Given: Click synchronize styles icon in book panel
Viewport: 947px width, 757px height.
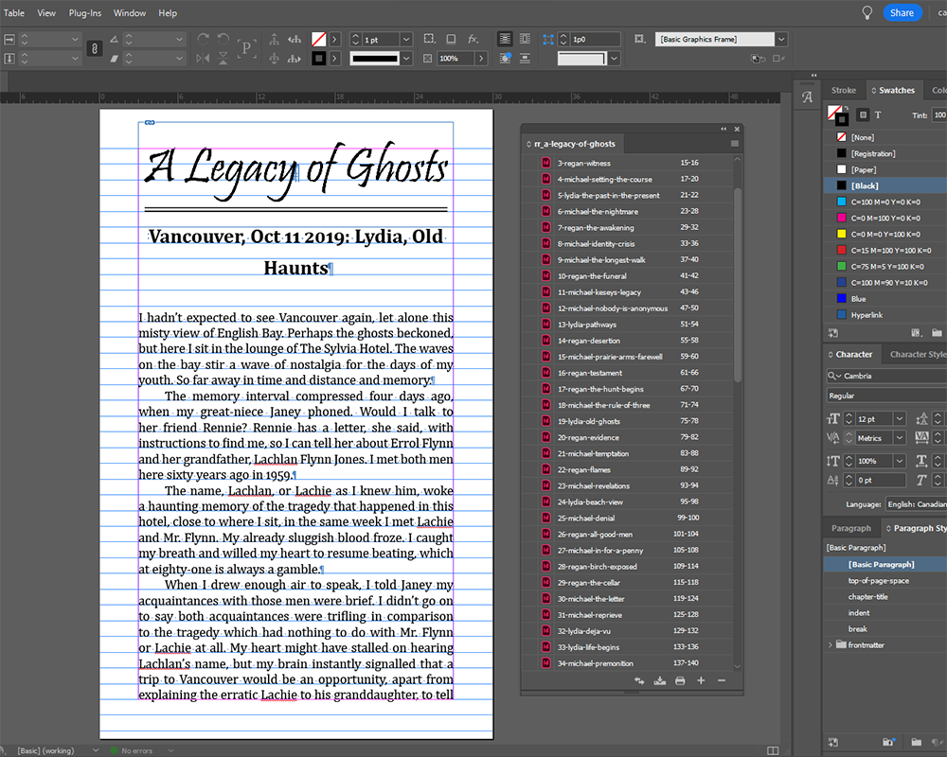Looking at the screenshot, I should click(639, 681).
